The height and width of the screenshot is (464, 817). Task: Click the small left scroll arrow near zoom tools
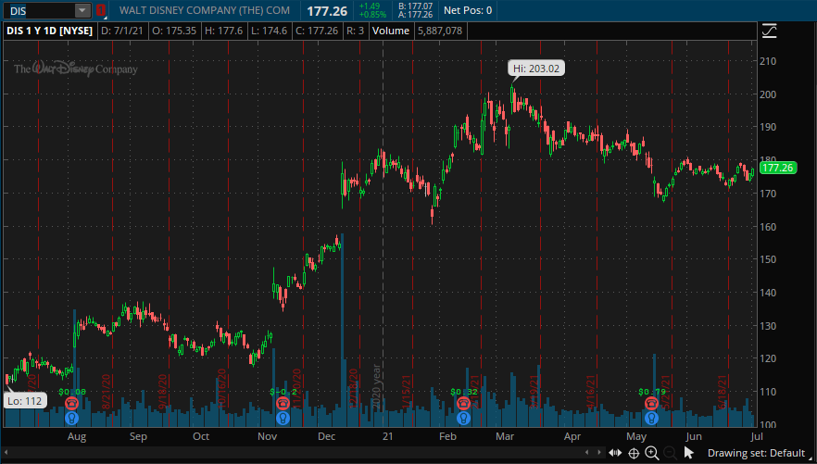[587, 453]
